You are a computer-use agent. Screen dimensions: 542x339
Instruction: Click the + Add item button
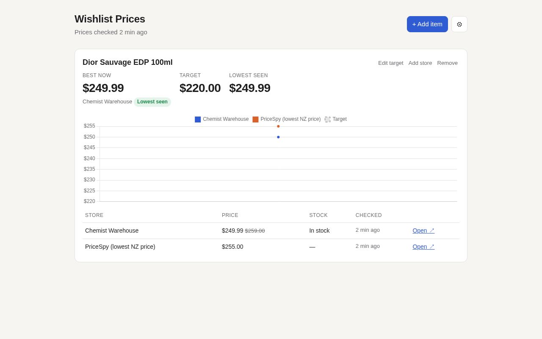coord(427,24)
